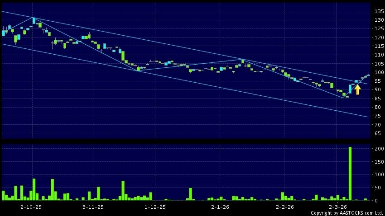This screenshot has height=216, width=385.
Task: Click the yellow up arrow signal marker
Action: pyautogui.click(x=357, y=89)
